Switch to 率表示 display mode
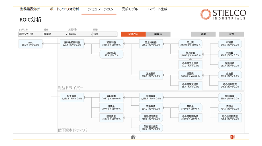Screen dimensions: 262x146 click(x=158, y=34)
